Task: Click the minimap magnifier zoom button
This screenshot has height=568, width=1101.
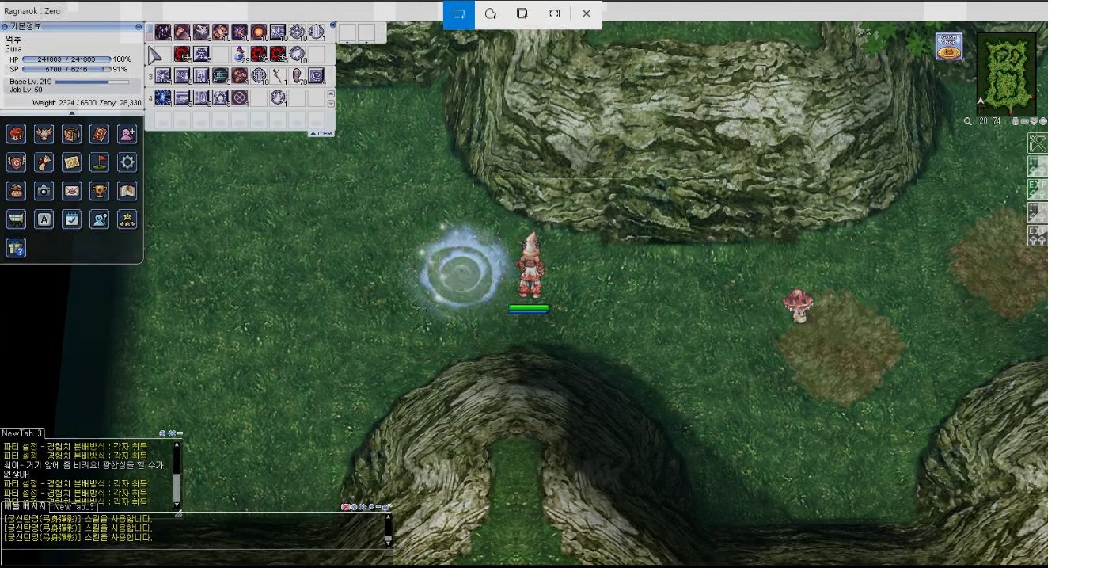Action: pos(967,121)
